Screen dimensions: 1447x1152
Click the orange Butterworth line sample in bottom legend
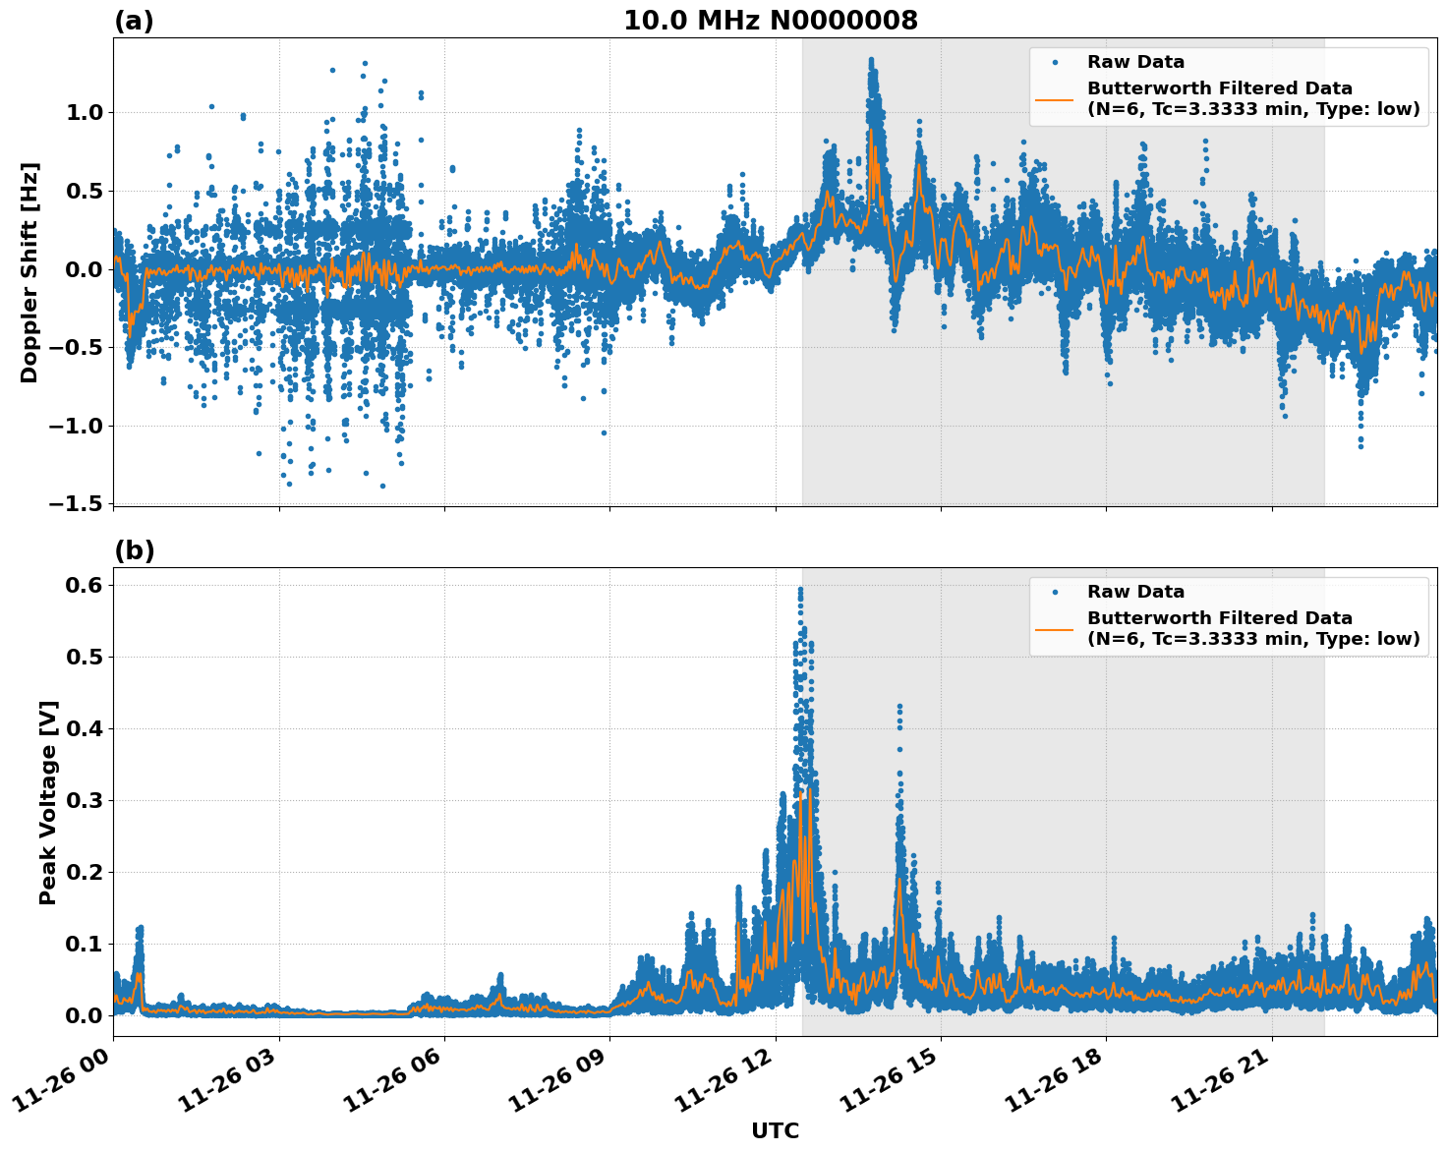[x=1054, y=629]
